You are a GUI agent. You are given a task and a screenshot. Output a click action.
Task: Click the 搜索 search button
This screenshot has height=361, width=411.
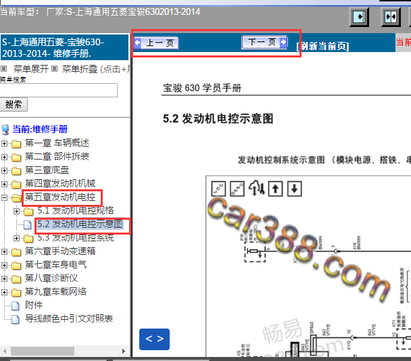(x=14, y=104)
